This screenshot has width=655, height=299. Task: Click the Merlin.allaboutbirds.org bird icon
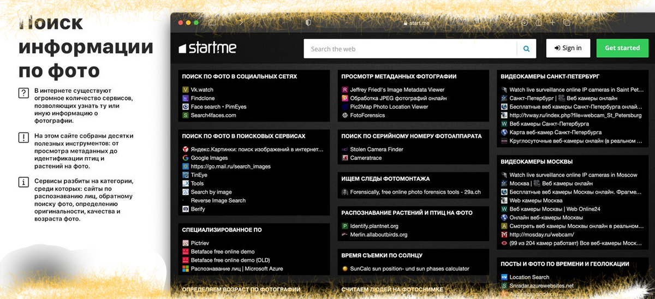(x=345, y=235)
